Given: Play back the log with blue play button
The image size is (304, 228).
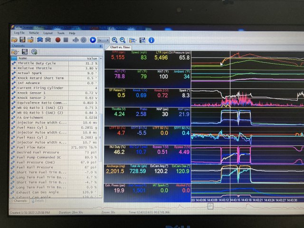Looking at the screenshot, I should (x=93, y=40).
